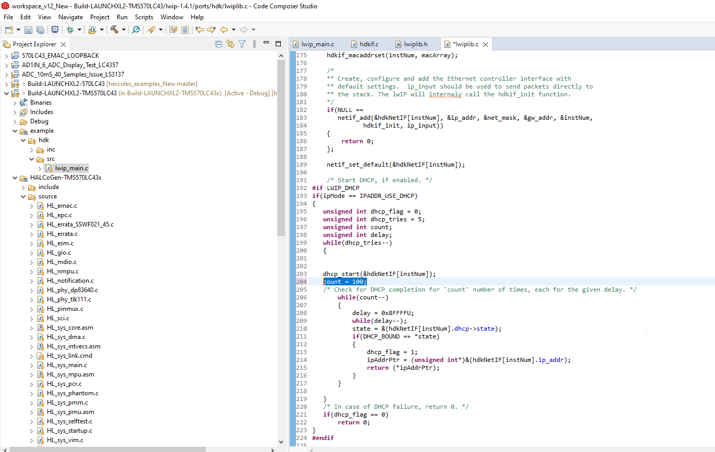This screenshot has width=715, height=452.
Task: Close the *lwiplib.c editor tab
Action: click(x=485, y=45)
